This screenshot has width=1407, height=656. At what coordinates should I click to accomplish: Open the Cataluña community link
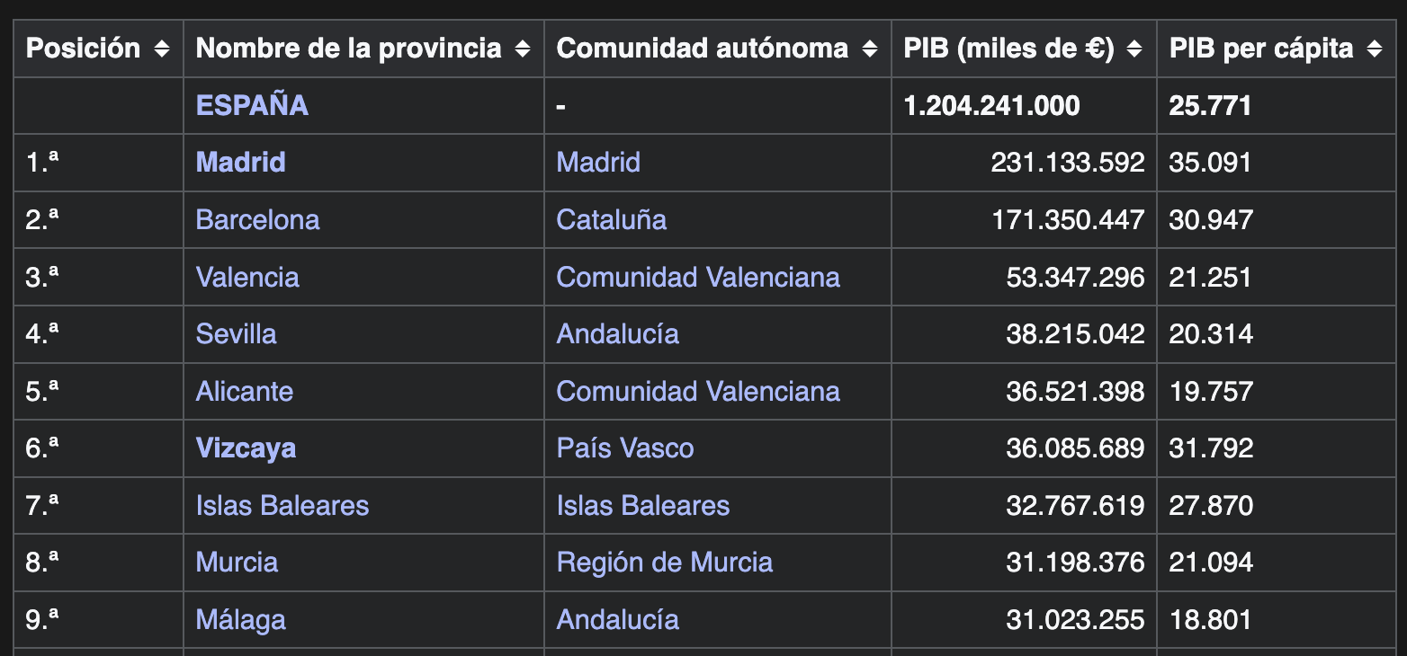tap(612, 219)
